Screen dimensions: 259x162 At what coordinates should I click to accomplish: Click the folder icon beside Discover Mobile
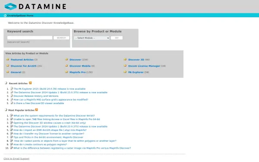[x=66, y=66]
